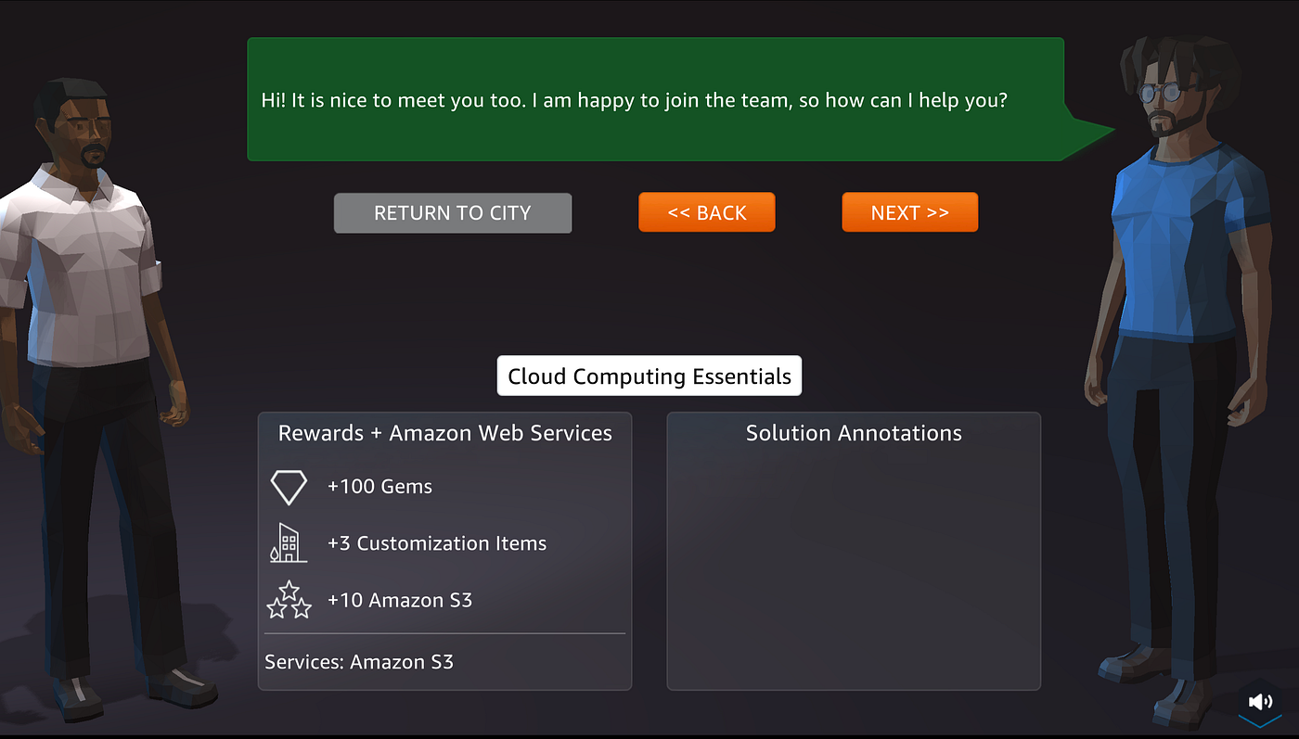Click the gem icon beside +100 Gems

click(x=289, y=487)
